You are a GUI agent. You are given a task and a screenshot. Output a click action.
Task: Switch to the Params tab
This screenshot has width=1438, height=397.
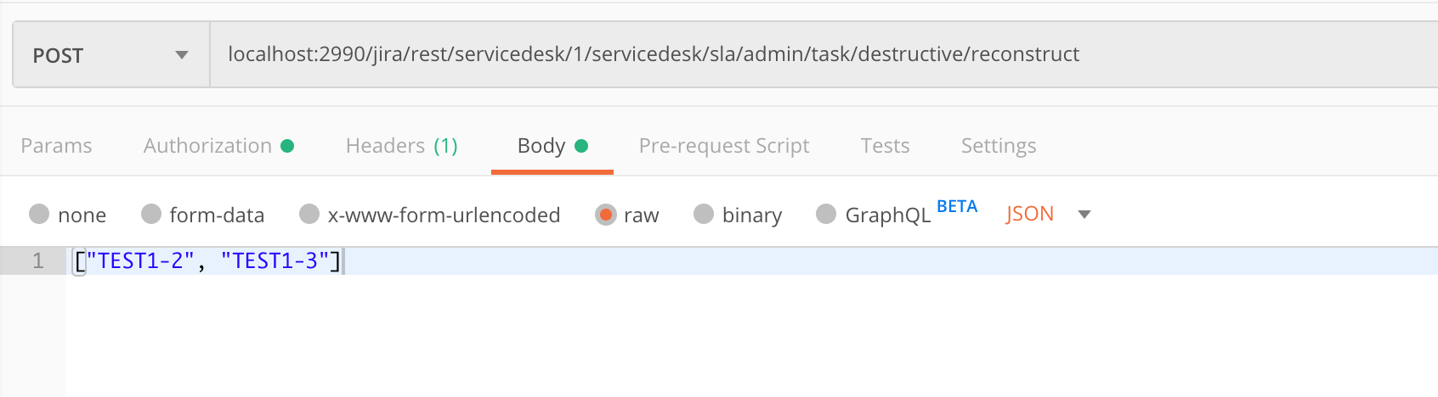pyautogui.click(x=56, y=146)
